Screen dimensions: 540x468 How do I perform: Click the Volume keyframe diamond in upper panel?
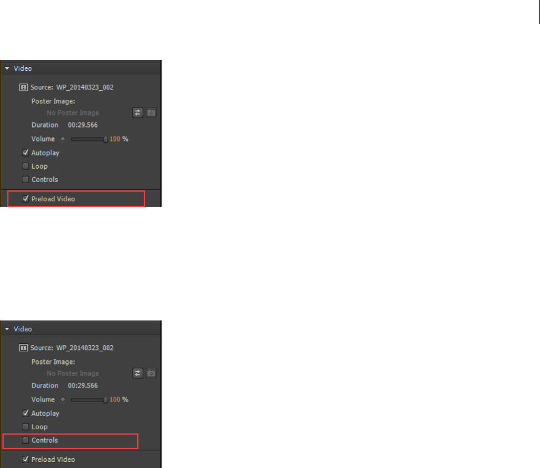[63, 139]
